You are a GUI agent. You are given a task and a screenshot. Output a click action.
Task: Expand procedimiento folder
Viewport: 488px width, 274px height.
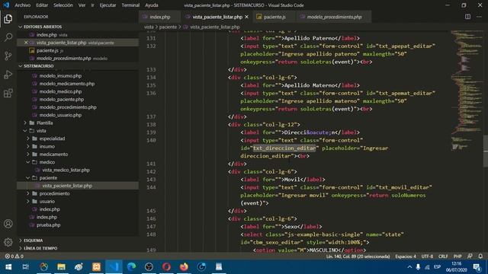click(x=28, y=193)
